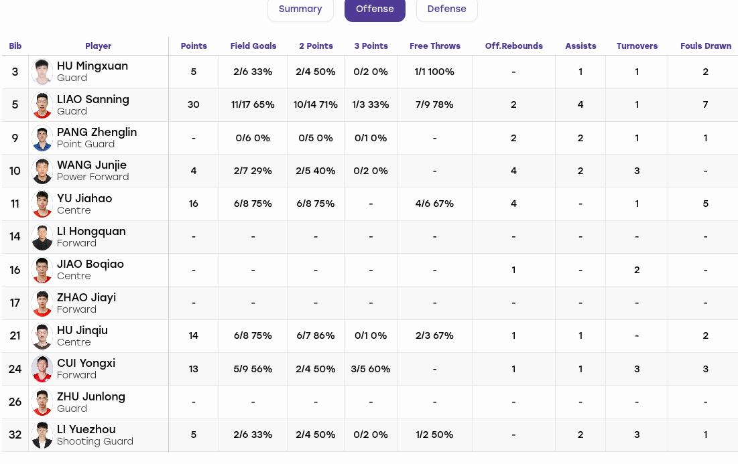Open PANG Zhenglin's profile picture

42,138
